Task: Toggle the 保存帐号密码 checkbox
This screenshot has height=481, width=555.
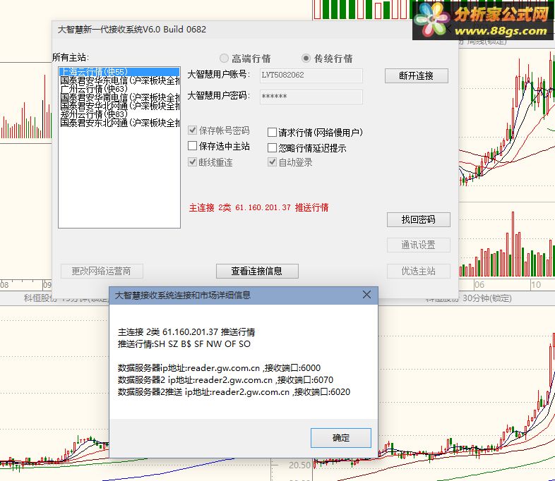Action: [193, 130]
